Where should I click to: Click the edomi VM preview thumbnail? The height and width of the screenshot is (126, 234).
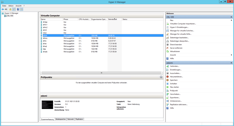pyautogui.click(x=47, y=105)
